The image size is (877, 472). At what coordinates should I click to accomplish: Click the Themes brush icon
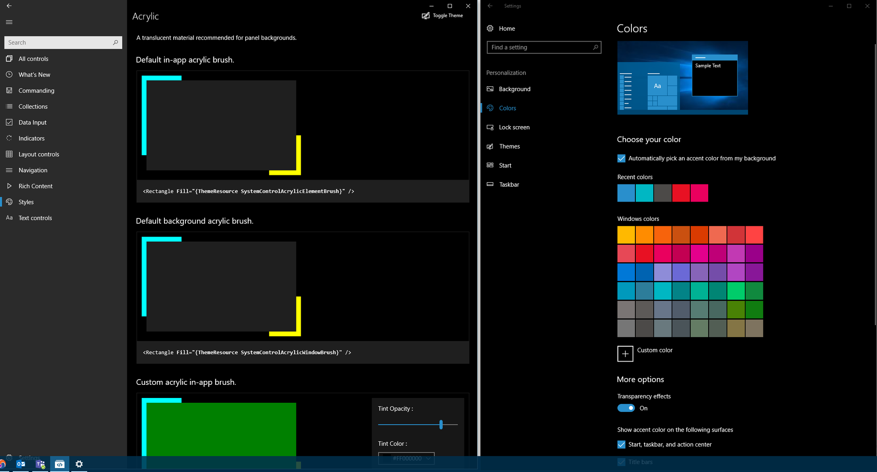[x=490, y=146]
